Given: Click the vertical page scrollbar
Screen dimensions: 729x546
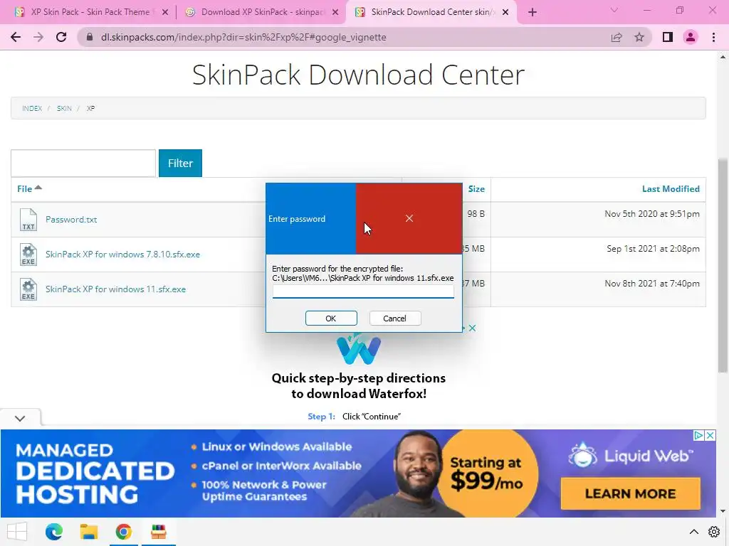Looking at the screenshot, I should [x=723, y=264].
